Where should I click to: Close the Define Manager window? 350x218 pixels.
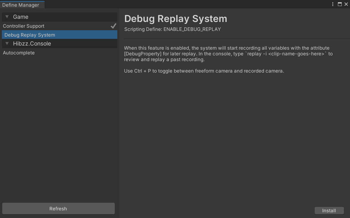tap(346, 4)
